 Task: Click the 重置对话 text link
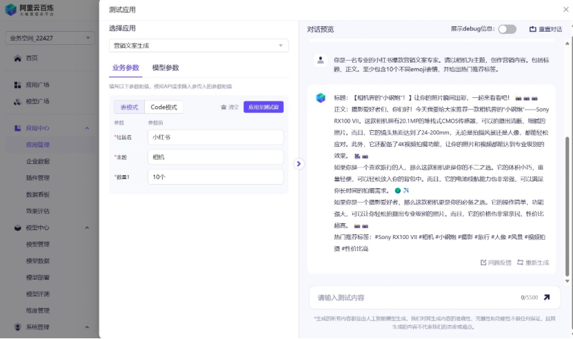click(550, 29)
